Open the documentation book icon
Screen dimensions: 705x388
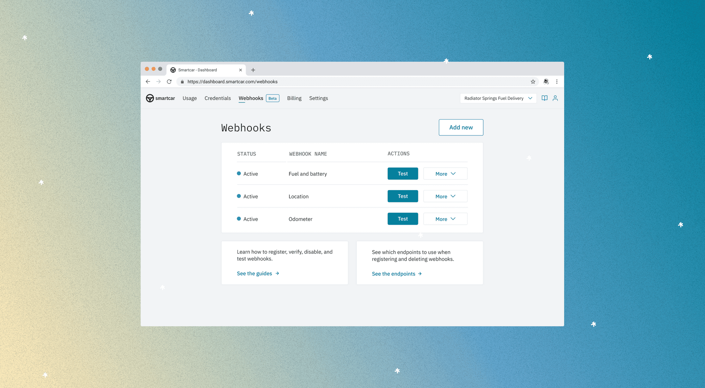[545, 98]
